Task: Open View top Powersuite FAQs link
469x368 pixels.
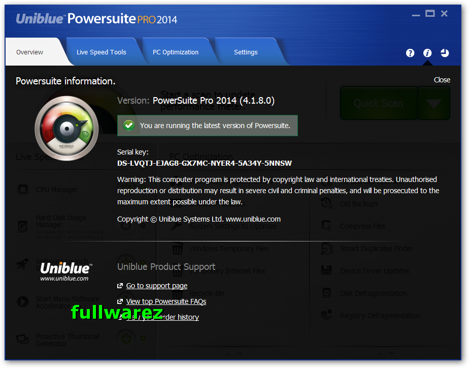Action: pos(166,301)
